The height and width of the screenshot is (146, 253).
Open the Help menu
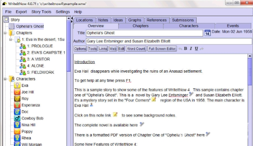click(x=78, y=12)
